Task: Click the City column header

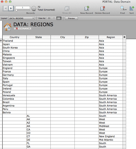Action: point(63,37)
